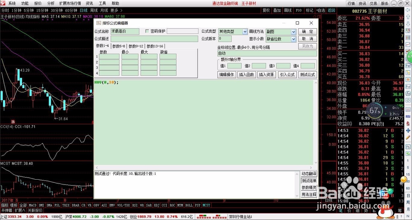Click the 复权 toolbar button
This screenshot has height=220, width=412.
(266, 11)
